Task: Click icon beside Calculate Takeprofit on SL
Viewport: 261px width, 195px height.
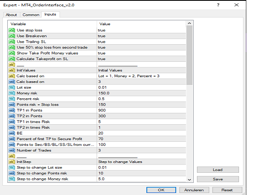Action: [12, 59]
